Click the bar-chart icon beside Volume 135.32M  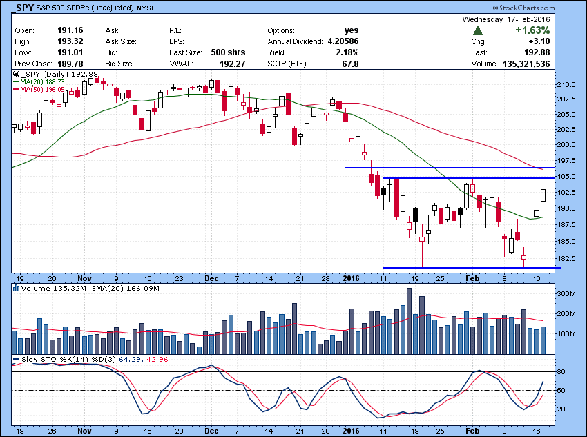(16, 288)
